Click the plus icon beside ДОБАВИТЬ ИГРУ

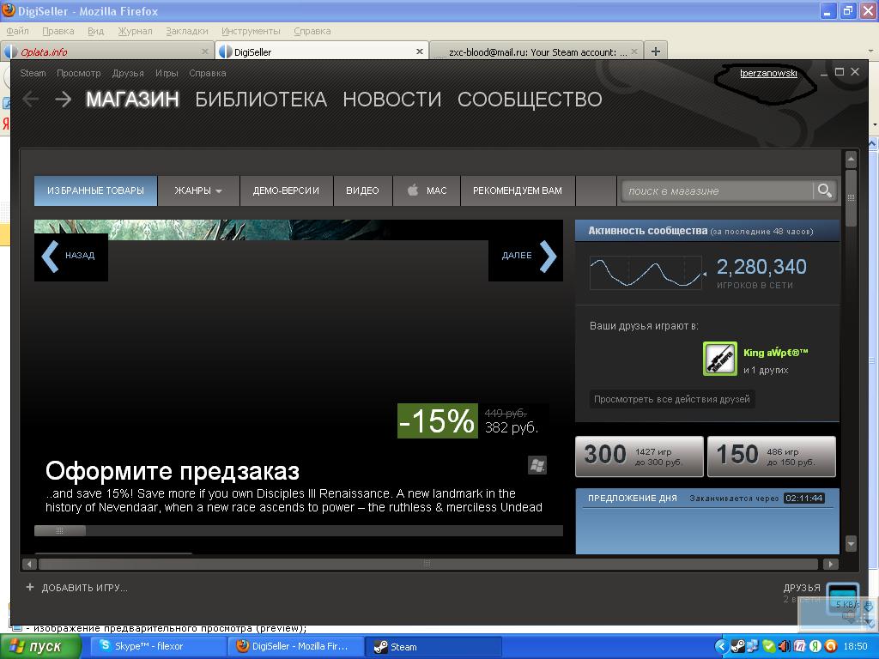[30, 587]
